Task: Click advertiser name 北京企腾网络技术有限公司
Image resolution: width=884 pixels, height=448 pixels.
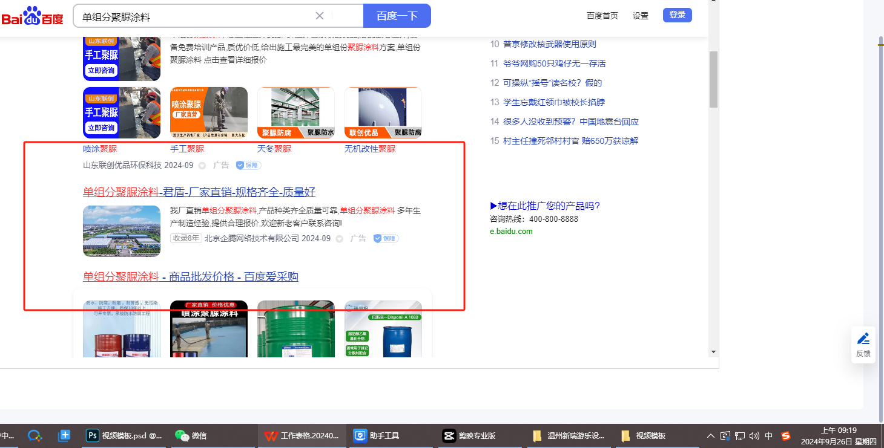Action: (252, 238)
